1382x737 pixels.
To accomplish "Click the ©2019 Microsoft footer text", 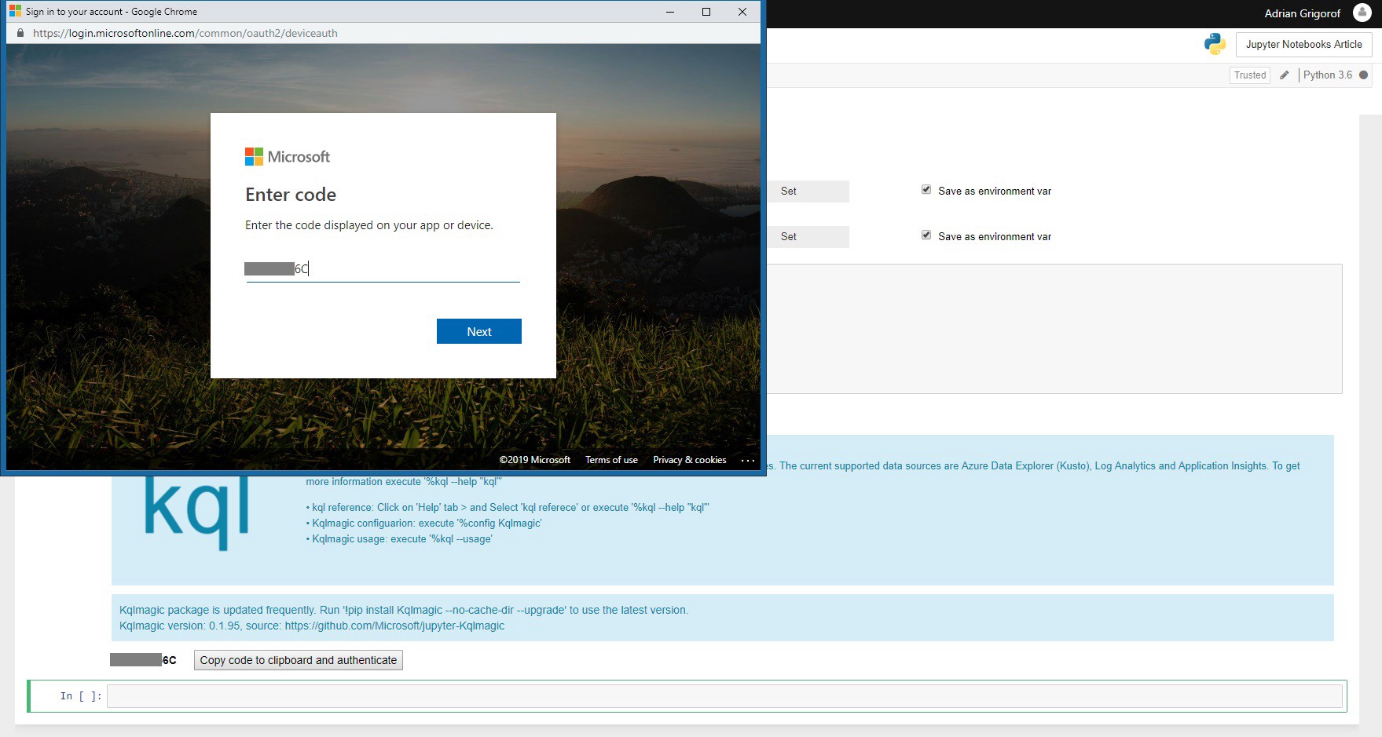I will tap(535, 460).
